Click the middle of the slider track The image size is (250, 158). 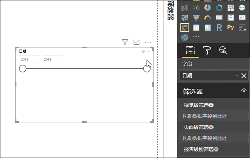pos(85,68)
